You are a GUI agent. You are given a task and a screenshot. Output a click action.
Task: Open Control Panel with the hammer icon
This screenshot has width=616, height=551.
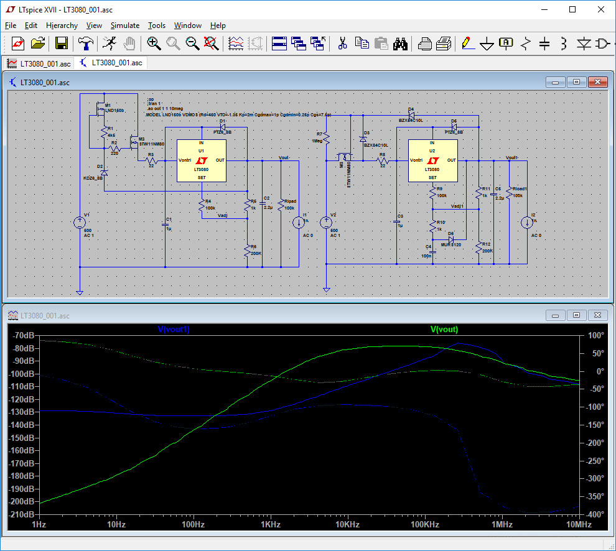coord(86,43)
